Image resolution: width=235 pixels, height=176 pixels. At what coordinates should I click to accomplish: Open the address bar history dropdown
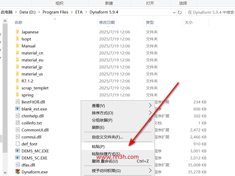point(174,12)
